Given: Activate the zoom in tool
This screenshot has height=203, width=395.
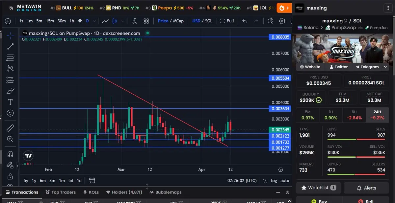Looking at the screenshot, I should [10, 139].
